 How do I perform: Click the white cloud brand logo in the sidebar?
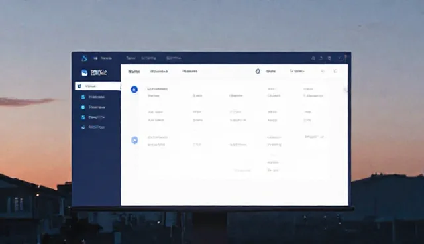(x=84, y=72)
